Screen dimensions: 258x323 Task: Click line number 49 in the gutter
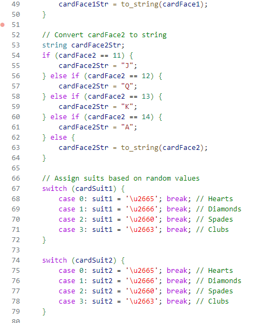coord(16,4)
